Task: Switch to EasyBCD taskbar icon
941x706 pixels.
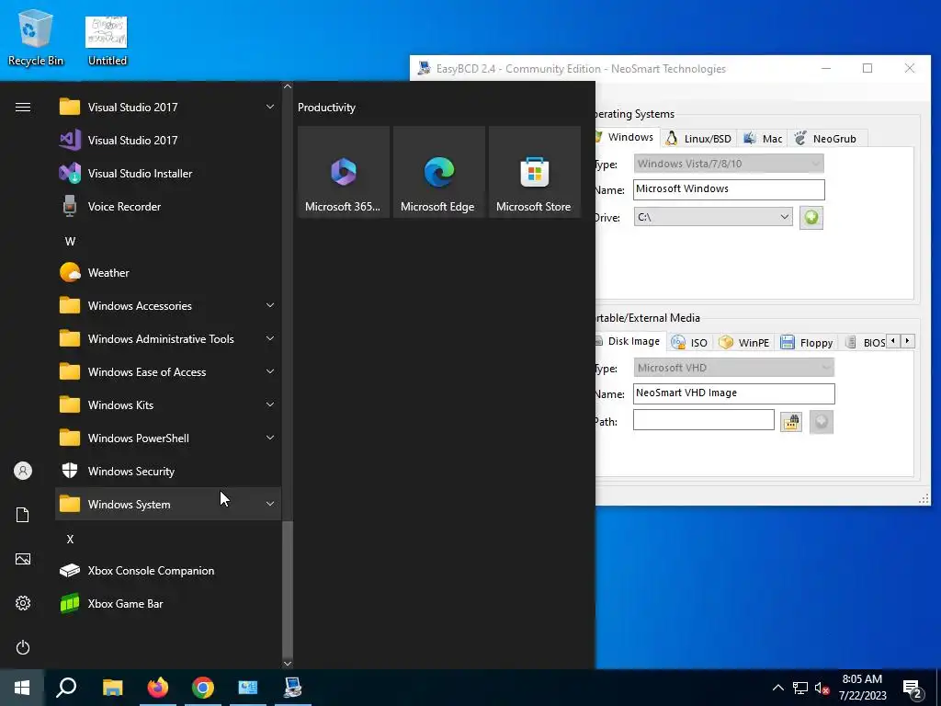Action: click(293, 688)
